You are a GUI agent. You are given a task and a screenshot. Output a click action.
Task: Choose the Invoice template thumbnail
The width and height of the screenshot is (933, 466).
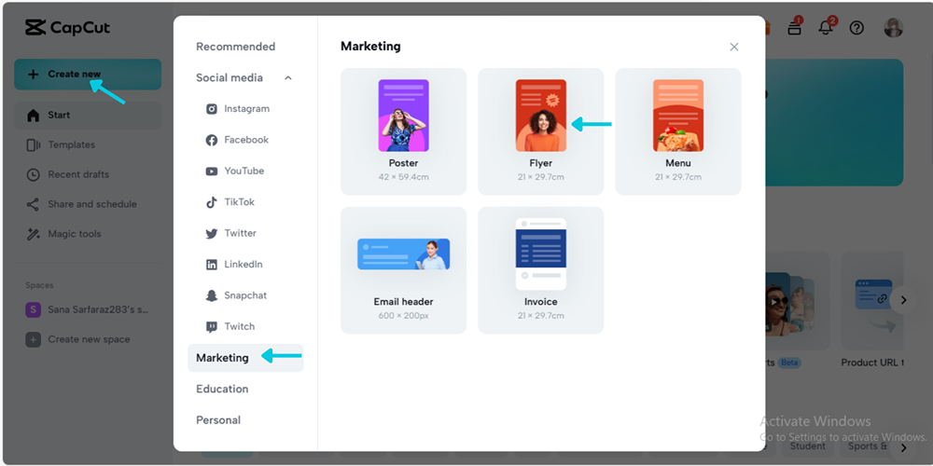point(541,254)
